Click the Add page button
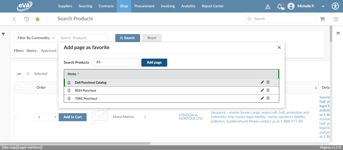This screenshot has height=150, width=343. (x=154, y=62)
